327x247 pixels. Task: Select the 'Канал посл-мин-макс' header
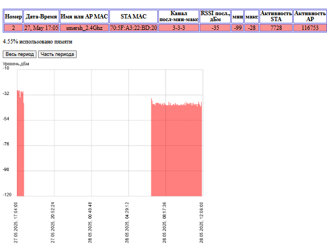point(179,16)
